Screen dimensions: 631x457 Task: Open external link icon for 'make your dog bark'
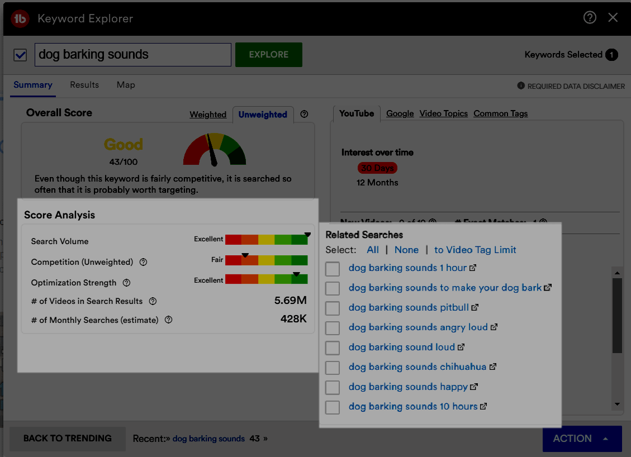[x=548, y=287]
